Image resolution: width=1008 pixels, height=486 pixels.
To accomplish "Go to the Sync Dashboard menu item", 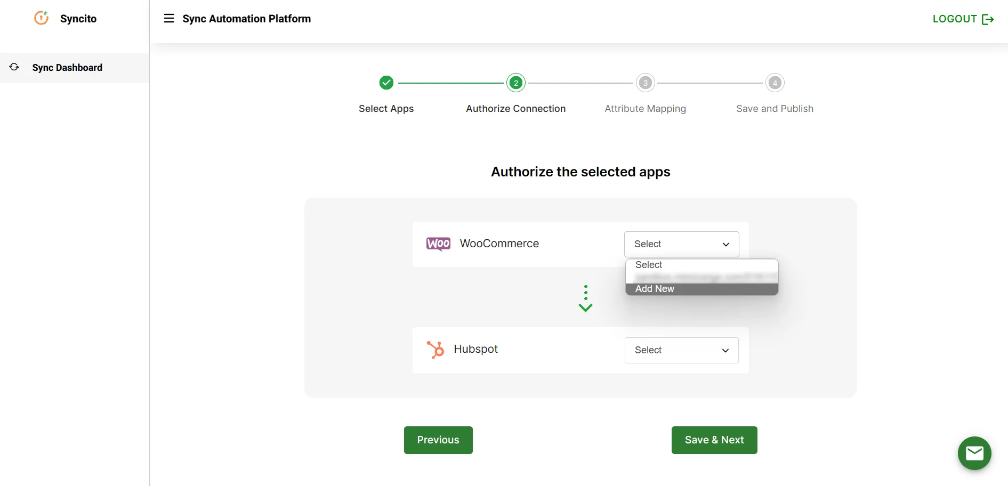I will [x=67, y=67].
